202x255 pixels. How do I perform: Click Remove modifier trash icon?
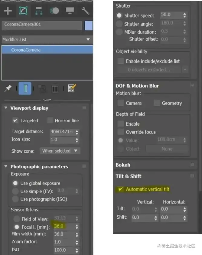click(55, 89)
